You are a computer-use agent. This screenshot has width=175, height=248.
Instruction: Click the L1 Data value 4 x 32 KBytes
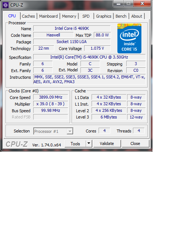[x=109, y=97]
